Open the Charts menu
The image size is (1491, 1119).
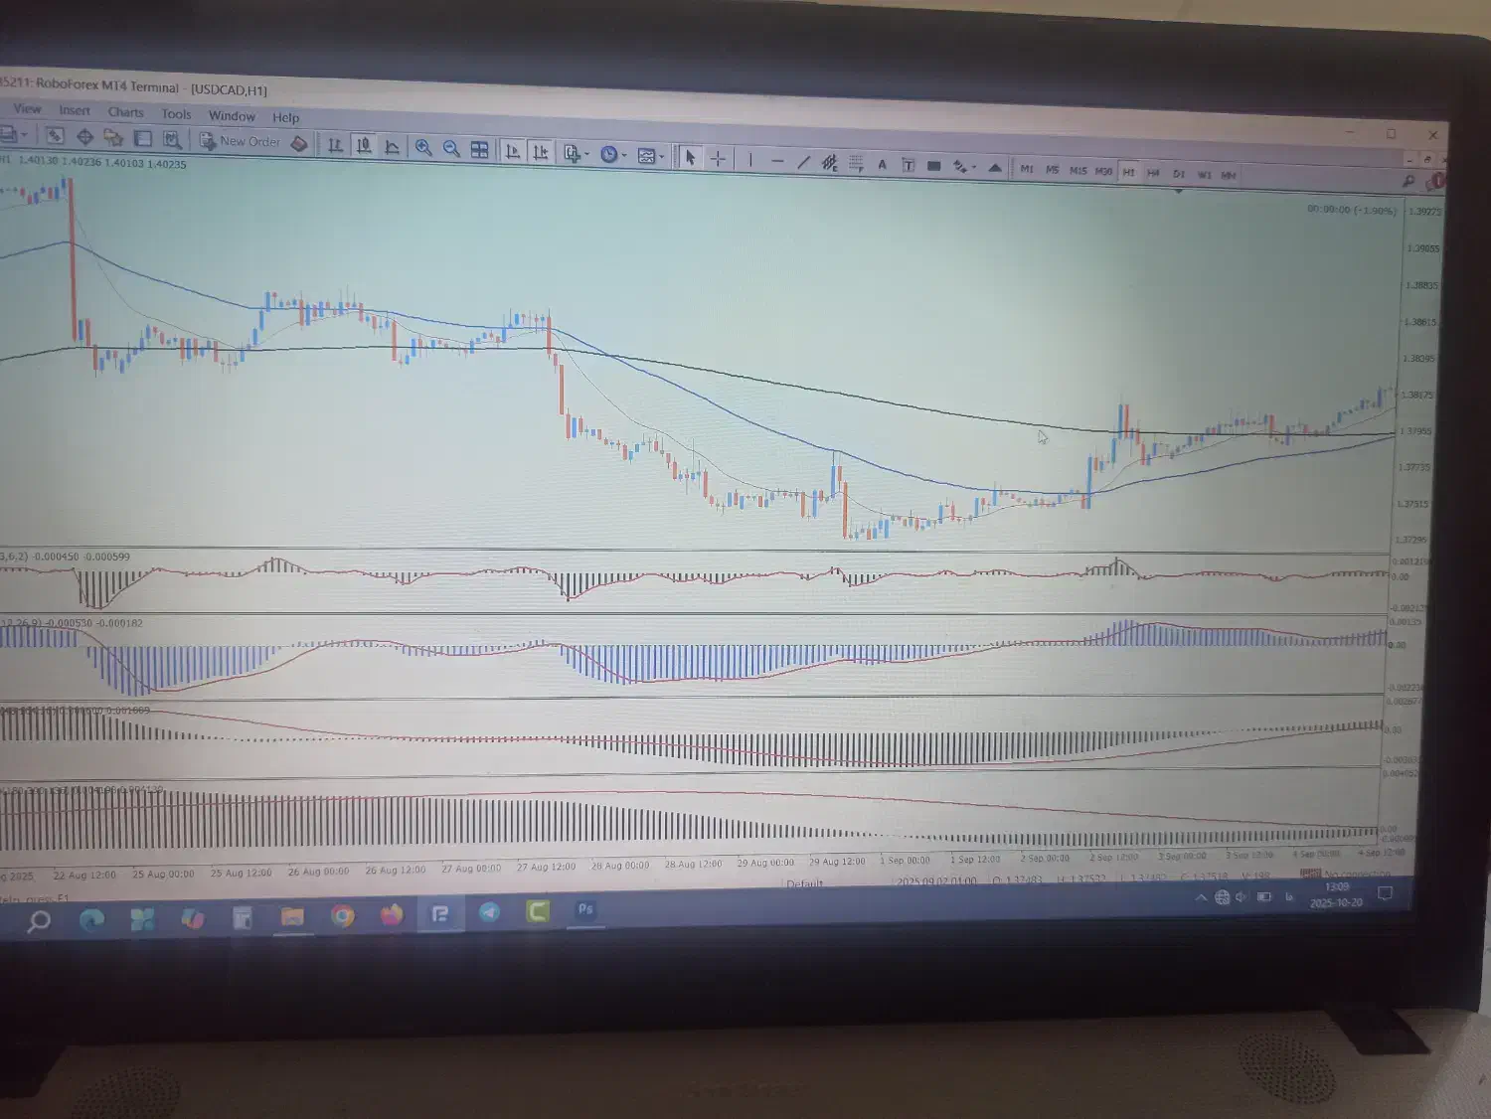click(x=125, y=112)
